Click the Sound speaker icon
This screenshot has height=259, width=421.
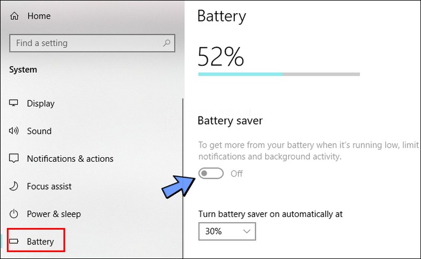(x=15, y=131)
